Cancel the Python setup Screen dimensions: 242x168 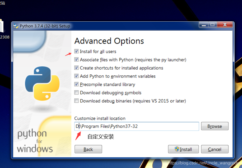click(x=215, y=149)
